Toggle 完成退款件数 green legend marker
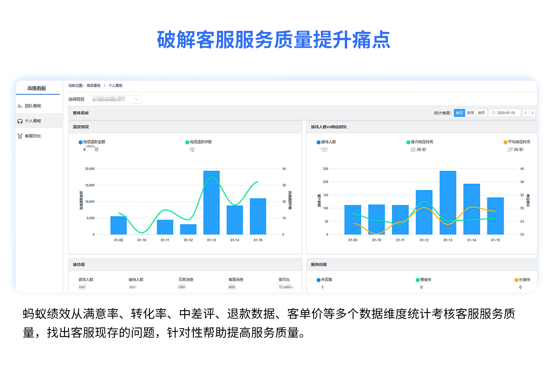 pos(187,142)
